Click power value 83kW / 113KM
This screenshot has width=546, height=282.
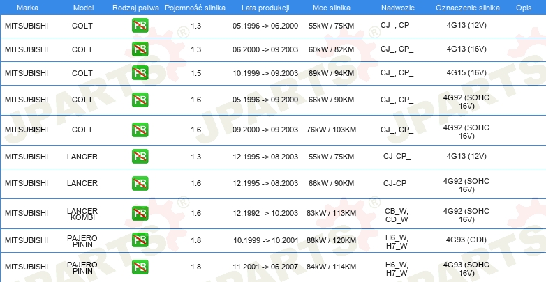[331, 213]
